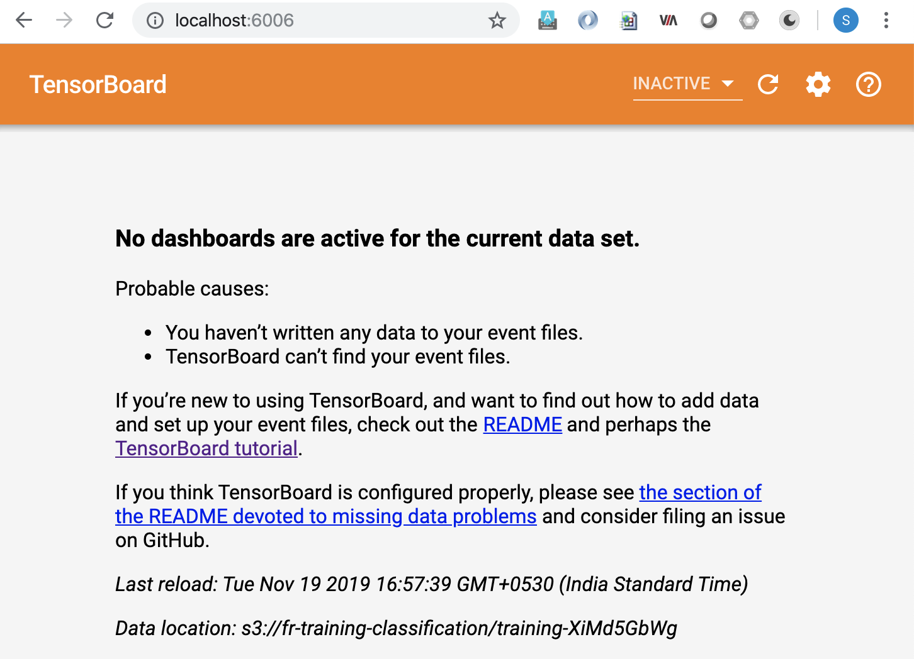
Task: Click the TensorBoard data refresh icon
Action: tap(768, 84)
